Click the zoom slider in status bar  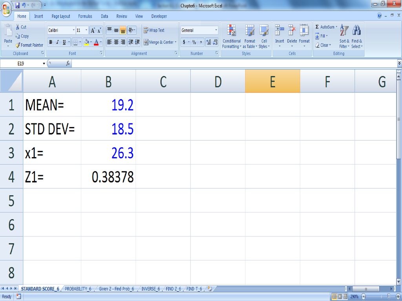[x=389, y=297]
